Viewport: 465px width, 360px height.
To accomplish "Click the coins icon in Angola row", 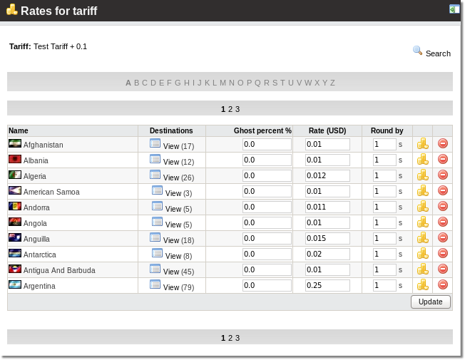I will coord(422,222).
